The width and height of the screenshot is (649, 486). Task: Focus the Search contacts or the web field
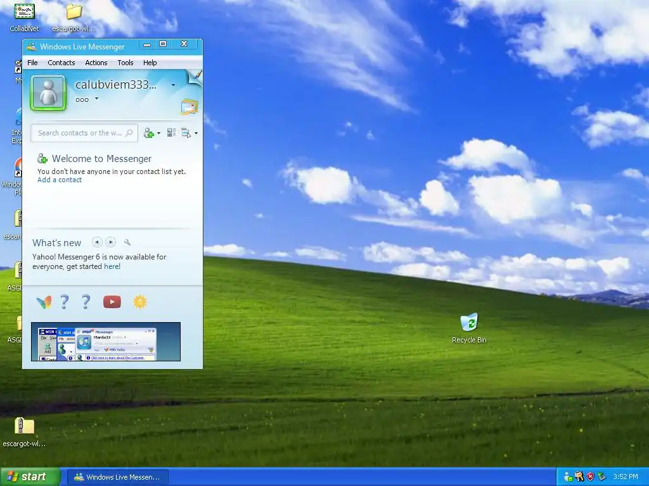(x=84, y=133)
